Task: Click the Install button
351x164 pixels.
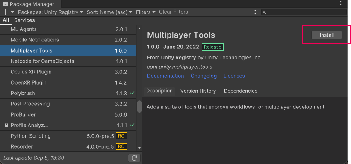Action: pos(327,35)
